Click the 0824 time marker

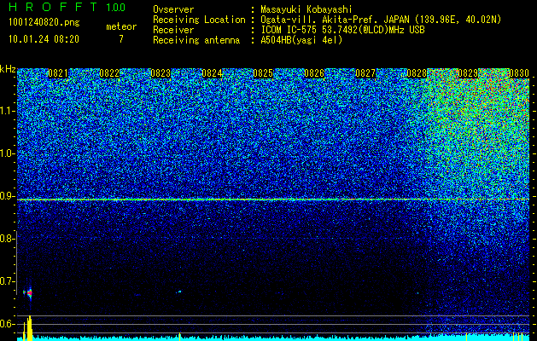pos(212,73)
